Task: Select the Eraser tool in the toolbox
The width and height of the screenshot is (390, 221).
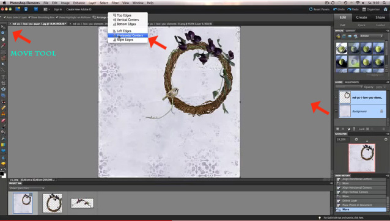Action: coord(3,120)
